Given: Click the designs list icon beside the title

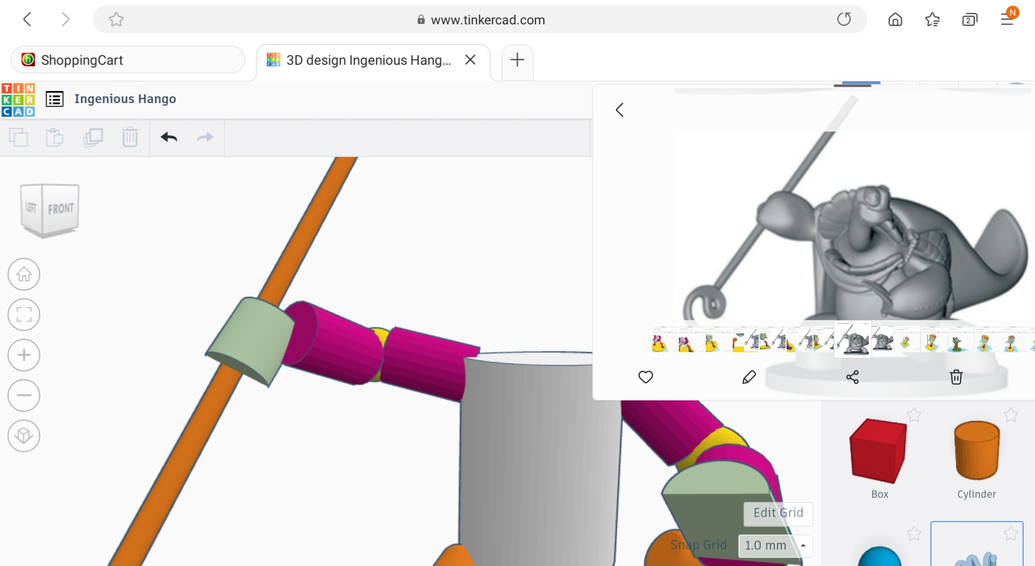Looking at the screenshot, I should pyautogui.click(x=55, y=99).
